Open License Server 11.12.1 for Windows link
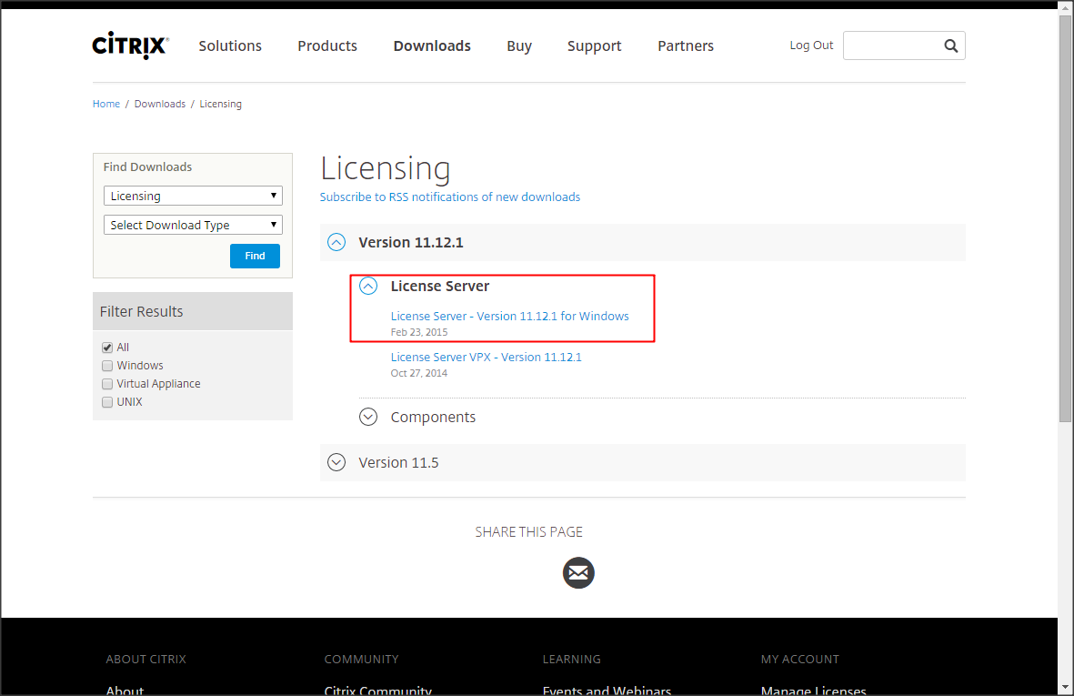The height and width of the screenshot is (696, 1074). click(509, 317)
